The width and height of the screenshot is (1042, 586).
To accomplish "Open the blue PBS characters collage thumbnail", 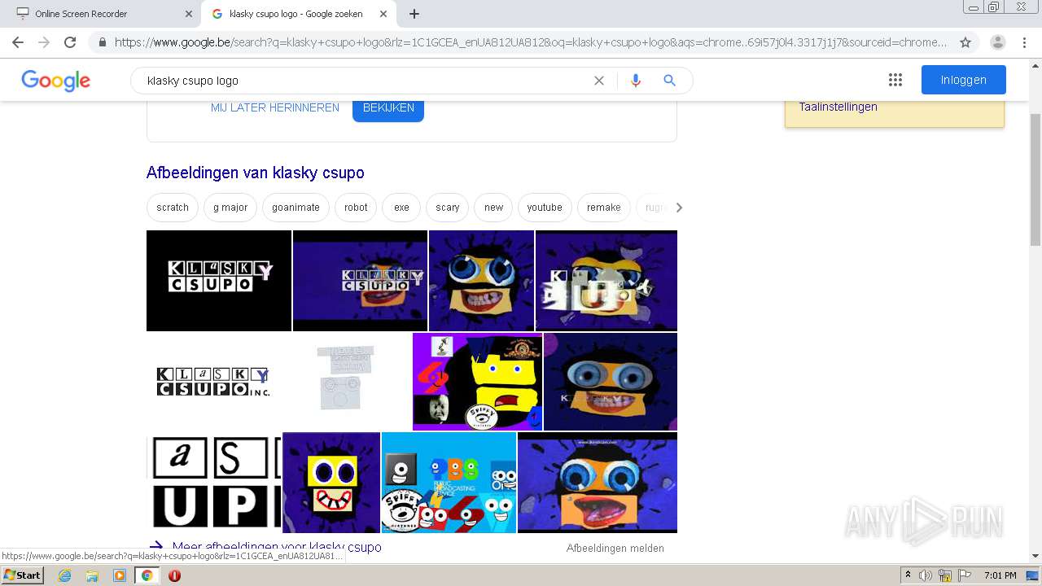I will coord(449,483).
